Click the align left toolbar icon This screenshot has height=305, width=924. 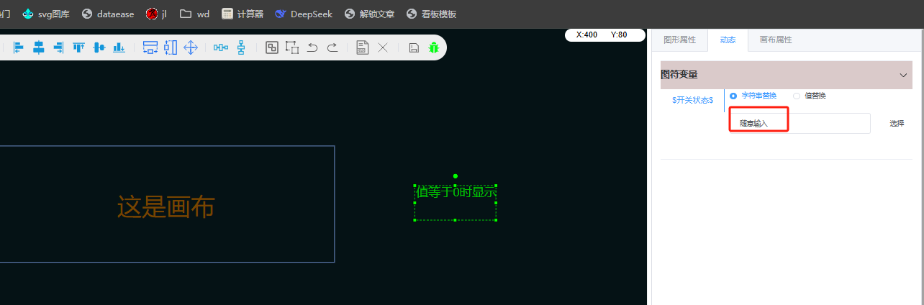coord(19,47)
